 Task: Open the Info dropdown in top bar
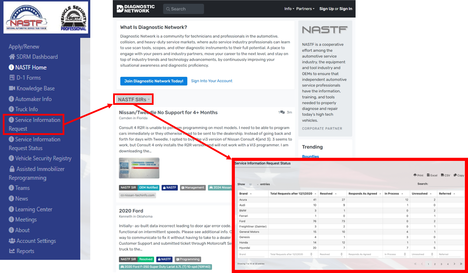tap(289, 9)
